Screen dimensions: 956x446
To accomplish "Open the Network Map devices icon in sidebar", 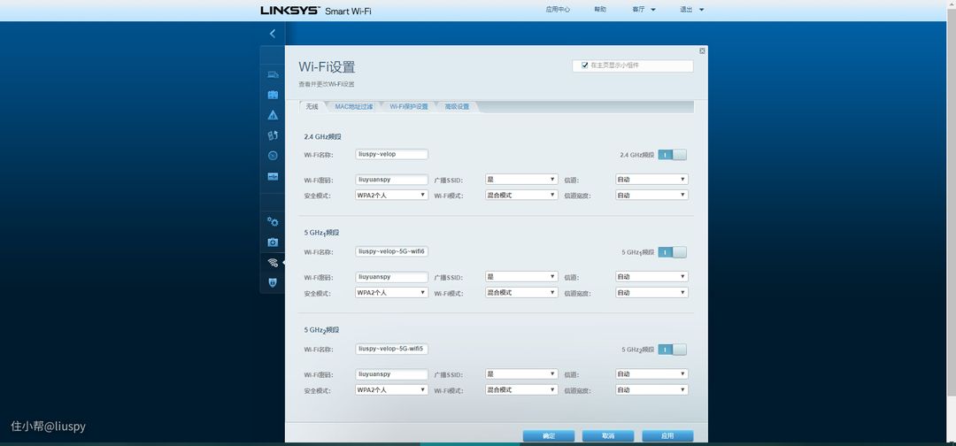I will [273, 74].
